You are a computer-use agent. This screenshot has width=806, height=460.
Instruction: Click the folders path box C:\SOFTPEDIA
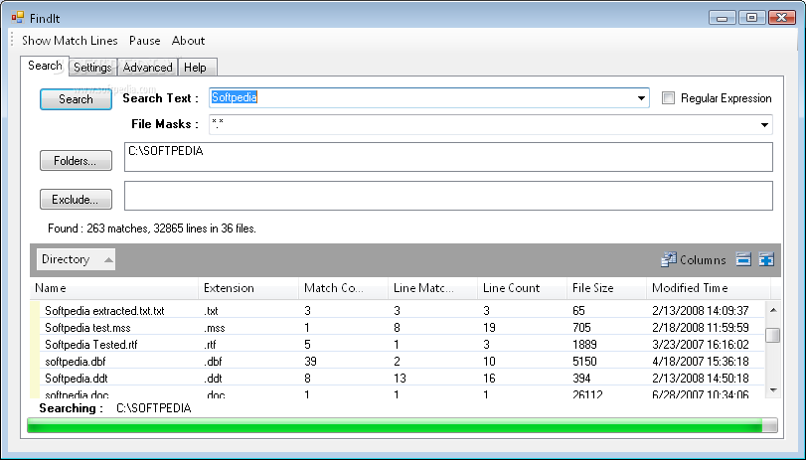coord(448,157)
